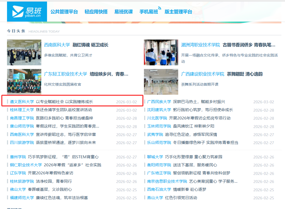Screen dimensions: 285x209
Task: Open article 珠还合浦学生团队返校宣讲活动
Action: click(64, 110)
